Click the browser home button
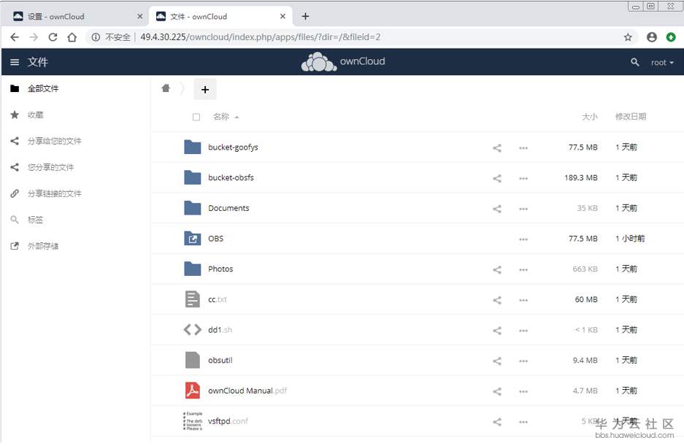This screenshot has width=684, height=446. coord(72,37)
